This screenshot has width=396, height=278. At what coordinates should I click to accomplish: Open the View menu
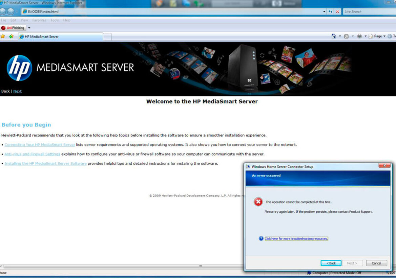click(x=24, y=20)
